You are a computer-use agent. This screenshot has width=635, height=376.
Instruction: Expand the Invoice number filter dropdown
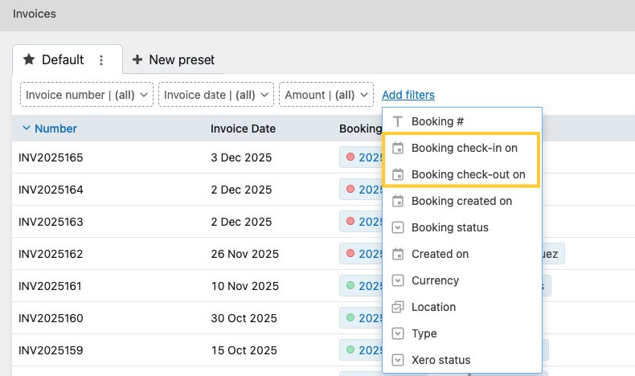[x=87, y=95]
